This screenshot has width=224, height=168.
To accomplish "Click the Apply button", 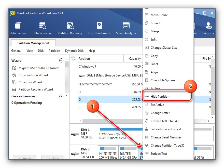I will pyautogui.click(x=24, y=157).
